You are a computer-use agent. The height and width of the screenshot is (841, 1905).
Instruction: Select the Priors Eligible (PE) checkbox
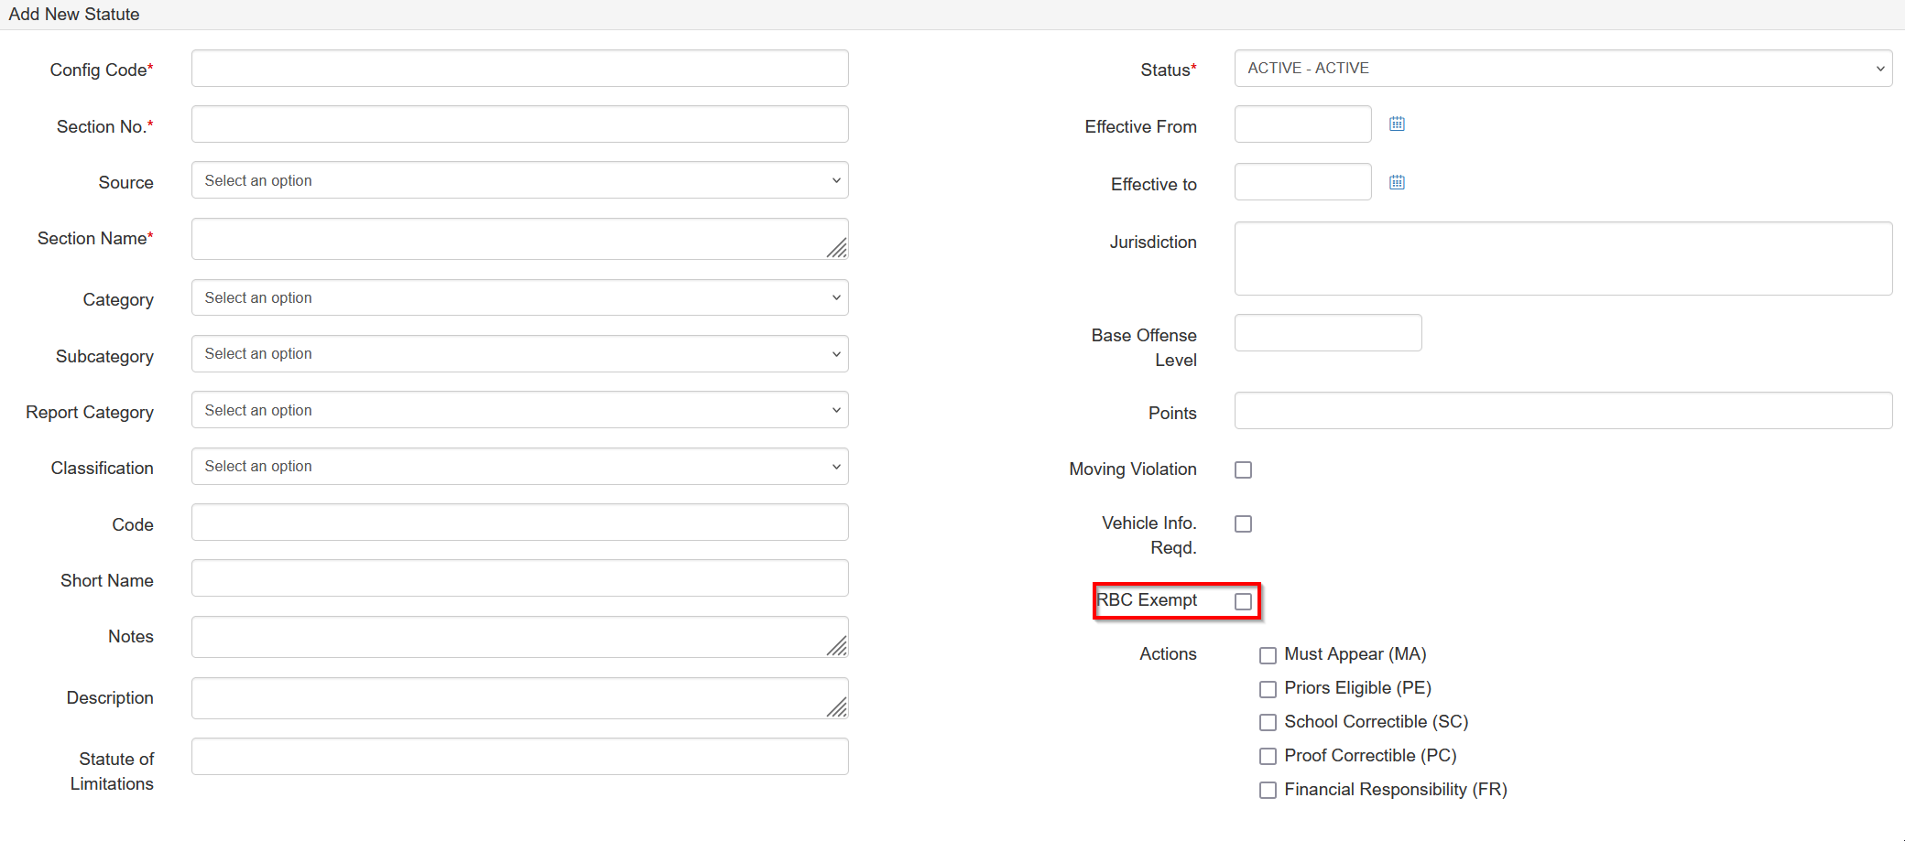1268,689
